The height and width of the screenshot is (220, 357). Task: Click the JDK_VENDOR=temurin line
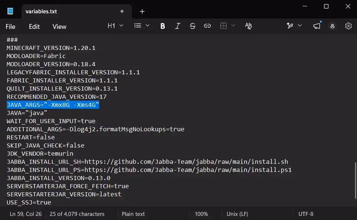pos(40,154)
